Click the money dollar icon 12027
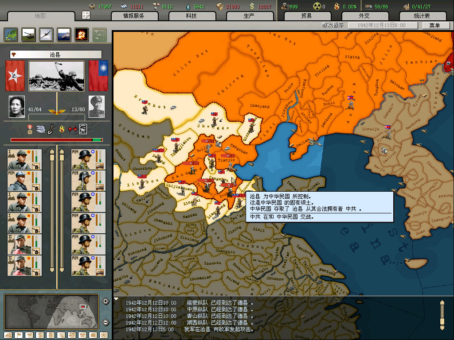The height and width of the screenshot is (340, 454). coord(252,6)
